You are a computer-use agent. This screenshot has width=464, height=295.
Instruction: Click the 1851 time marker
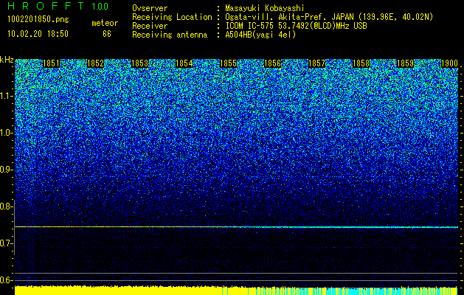51,63
